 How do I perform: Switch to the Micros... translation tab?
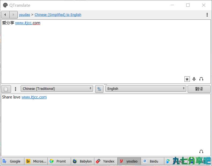tap(36, 161)
